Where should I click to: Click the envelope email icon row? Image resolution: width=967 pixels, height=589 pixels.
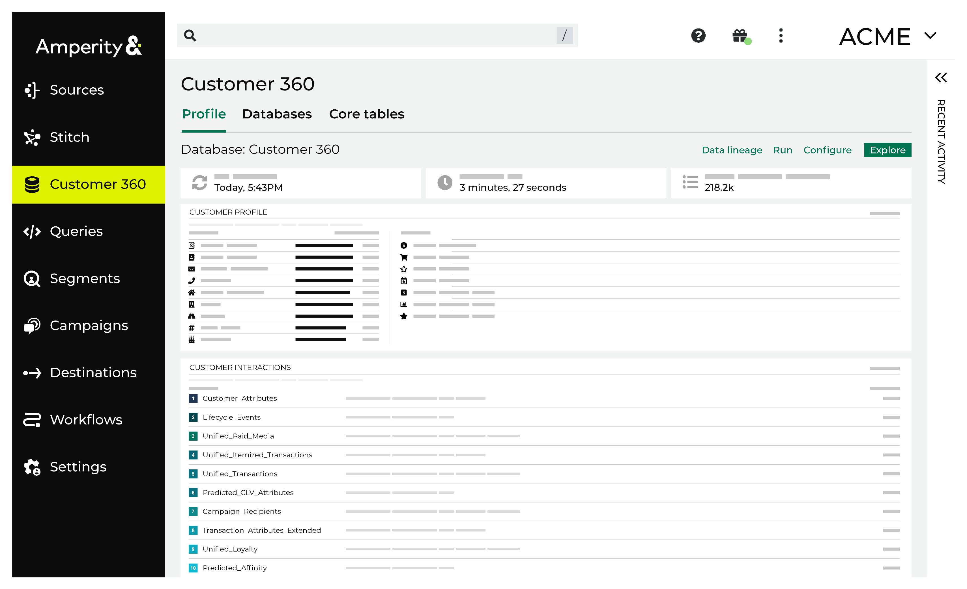[283, 269]
